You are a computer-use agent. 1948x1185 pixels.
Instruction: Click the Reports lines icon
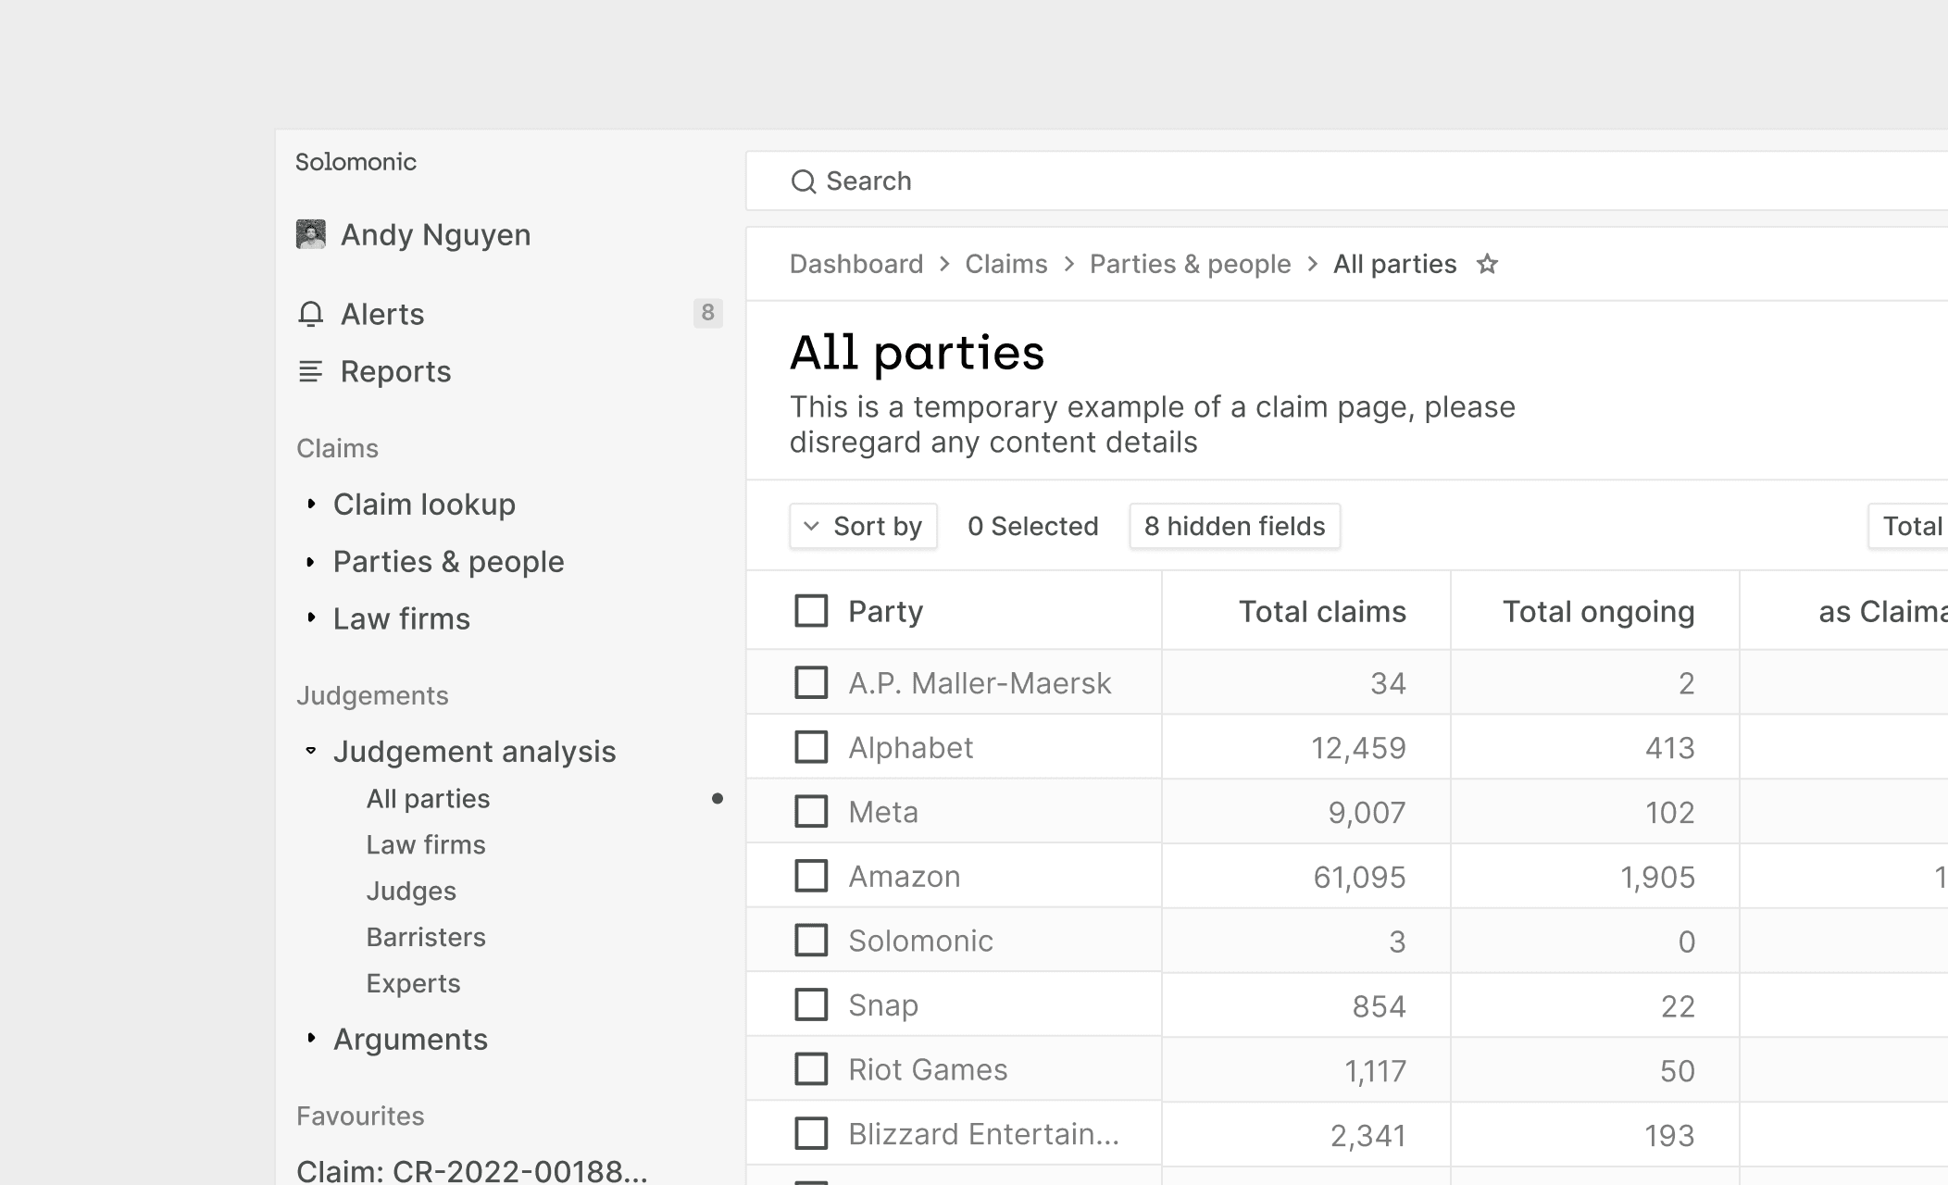click(x=311, y=371)
